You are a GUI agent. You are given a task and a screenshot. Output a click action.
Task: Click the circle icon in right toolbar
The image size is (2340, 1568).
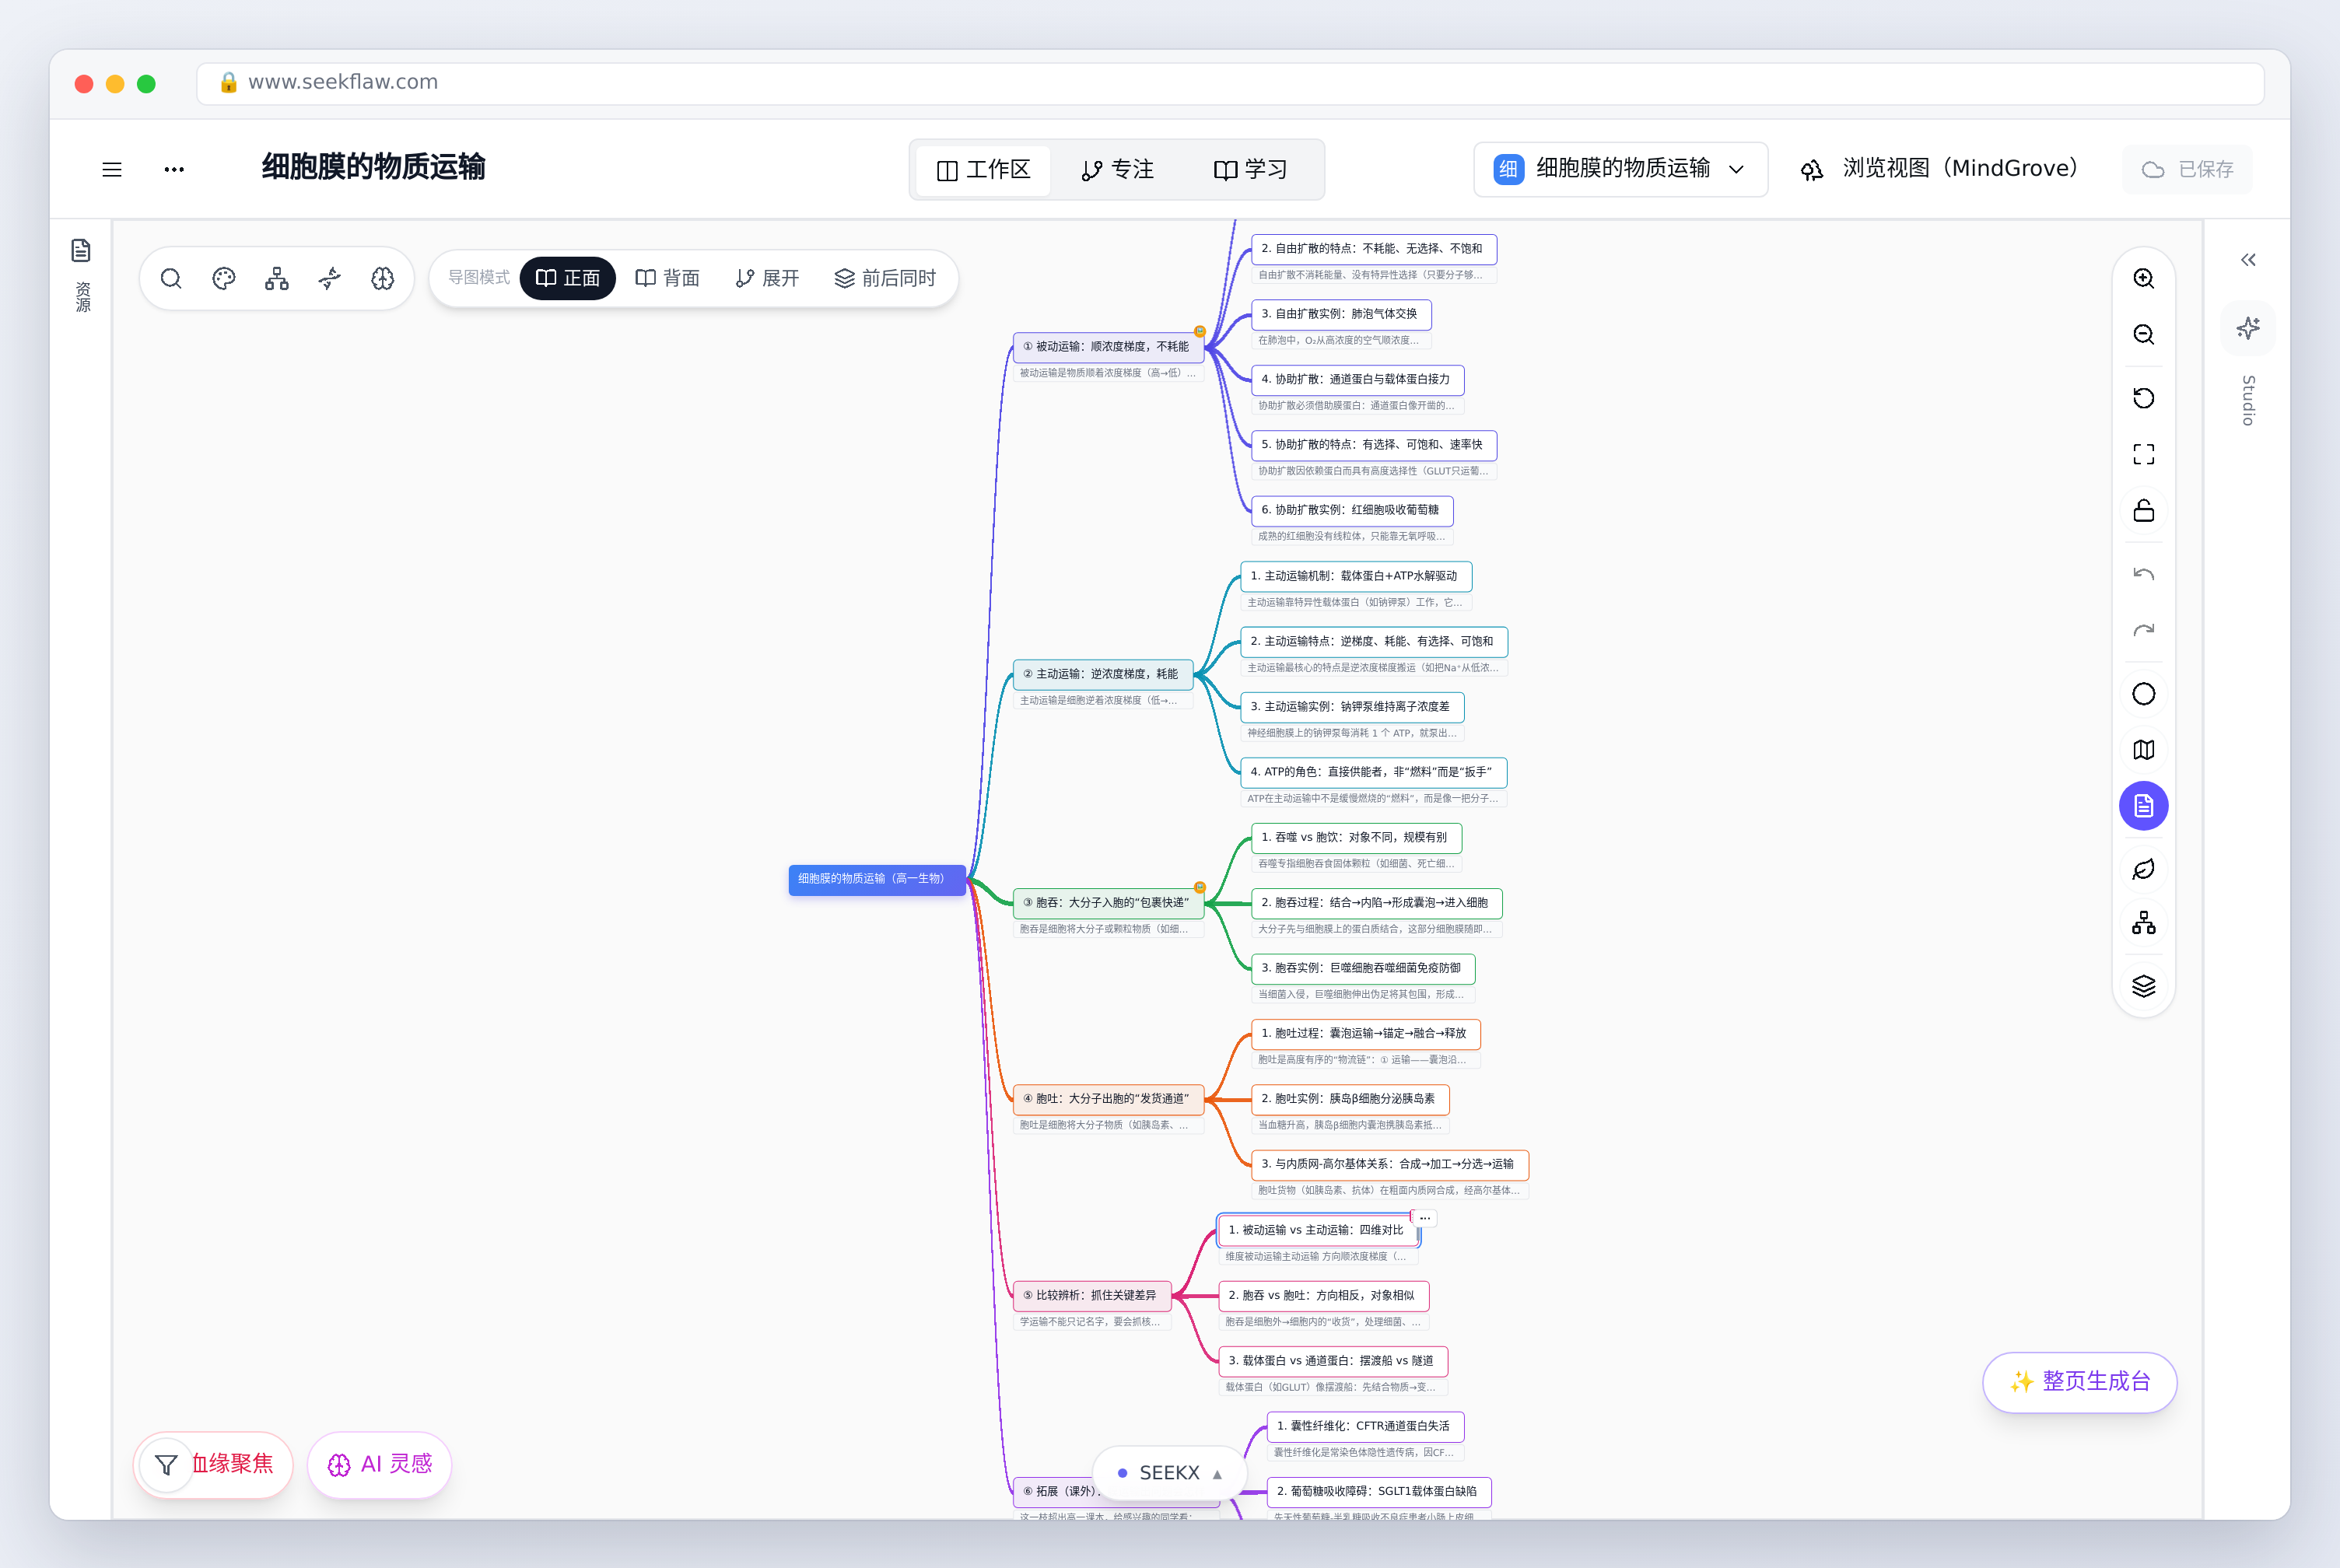[2143, 694]
